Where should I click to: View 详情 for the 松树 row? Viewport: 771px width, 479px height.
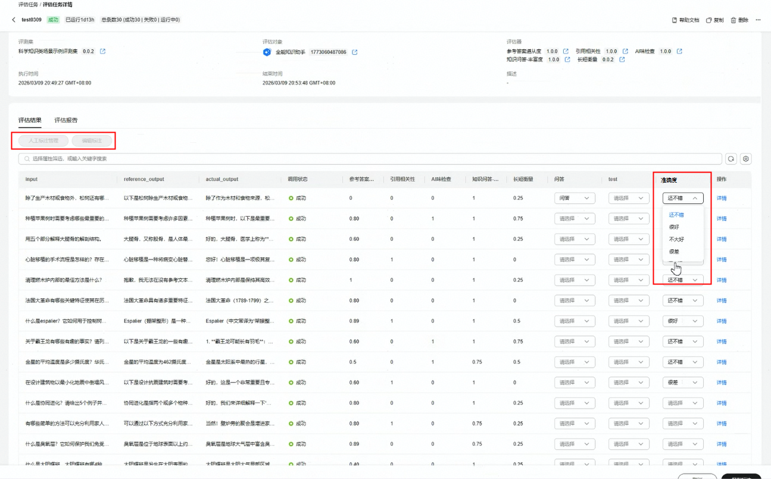[x=722, y=198]
